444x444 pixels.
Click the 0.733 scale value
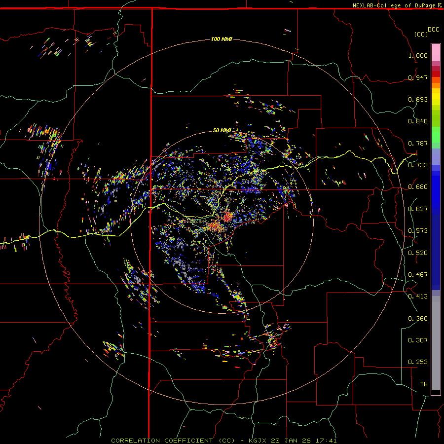418,165
